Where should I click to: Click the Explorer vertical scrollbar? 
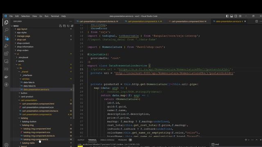click(x=74, y=102)
